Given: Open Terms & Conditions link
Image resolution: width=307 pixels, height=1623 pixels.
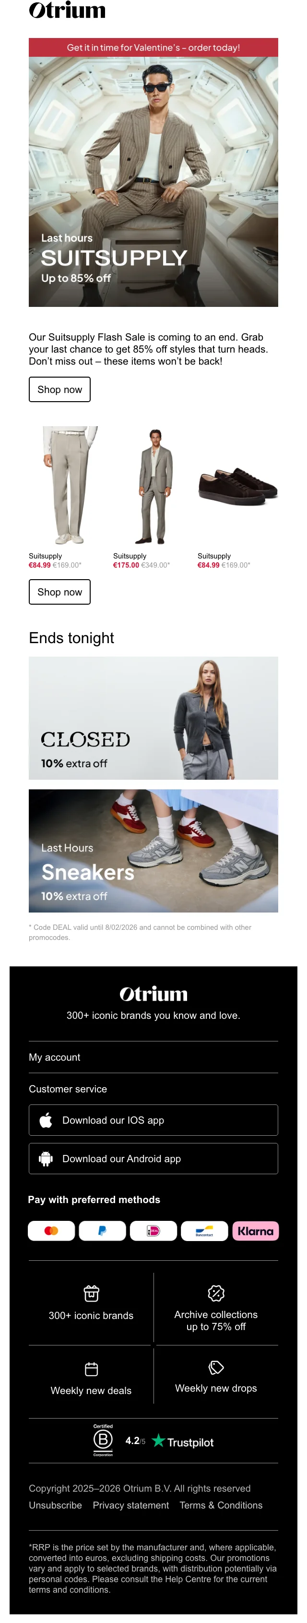Looking at the screenshot, I should point(221,1505).
